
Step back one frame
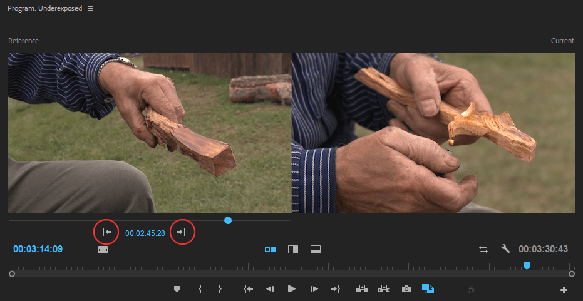(x=270, y=288)
